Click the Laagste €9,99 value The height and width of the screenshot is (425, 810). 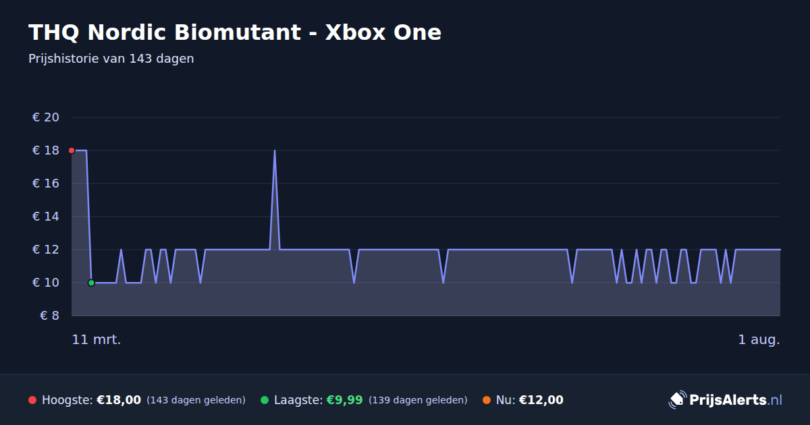click(x=345, y=400)
